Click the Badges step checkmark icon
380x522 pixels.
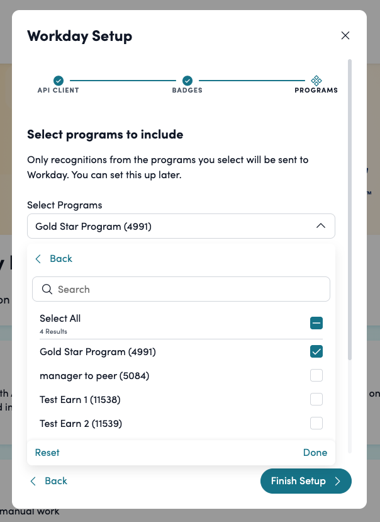tap(187, 81)
